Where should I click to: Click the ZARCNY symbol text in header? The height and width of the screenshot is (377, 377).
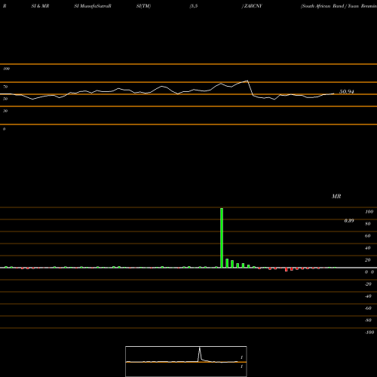(x=253, y=6)
